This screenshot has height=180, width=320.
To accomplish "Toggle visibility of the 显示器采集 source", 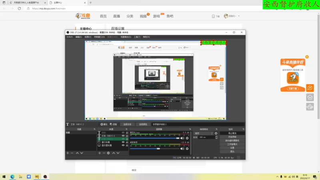I will pos(123,145).
